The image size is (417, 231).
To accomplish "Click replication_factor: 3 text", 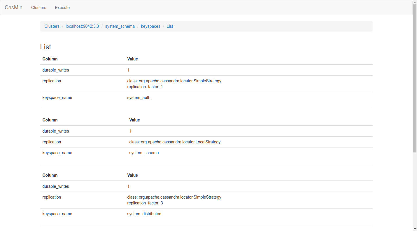I will pos(145,203).
